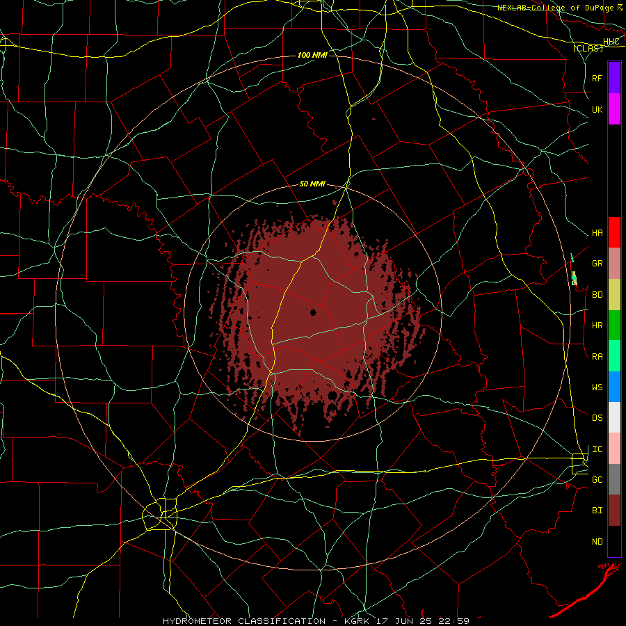Screen dimensions: 626x626
Task: Click the black radar site dot
Action: (312, 312)
